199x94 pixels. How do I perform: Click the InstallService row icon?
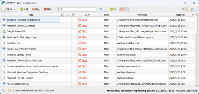point(4,43)
